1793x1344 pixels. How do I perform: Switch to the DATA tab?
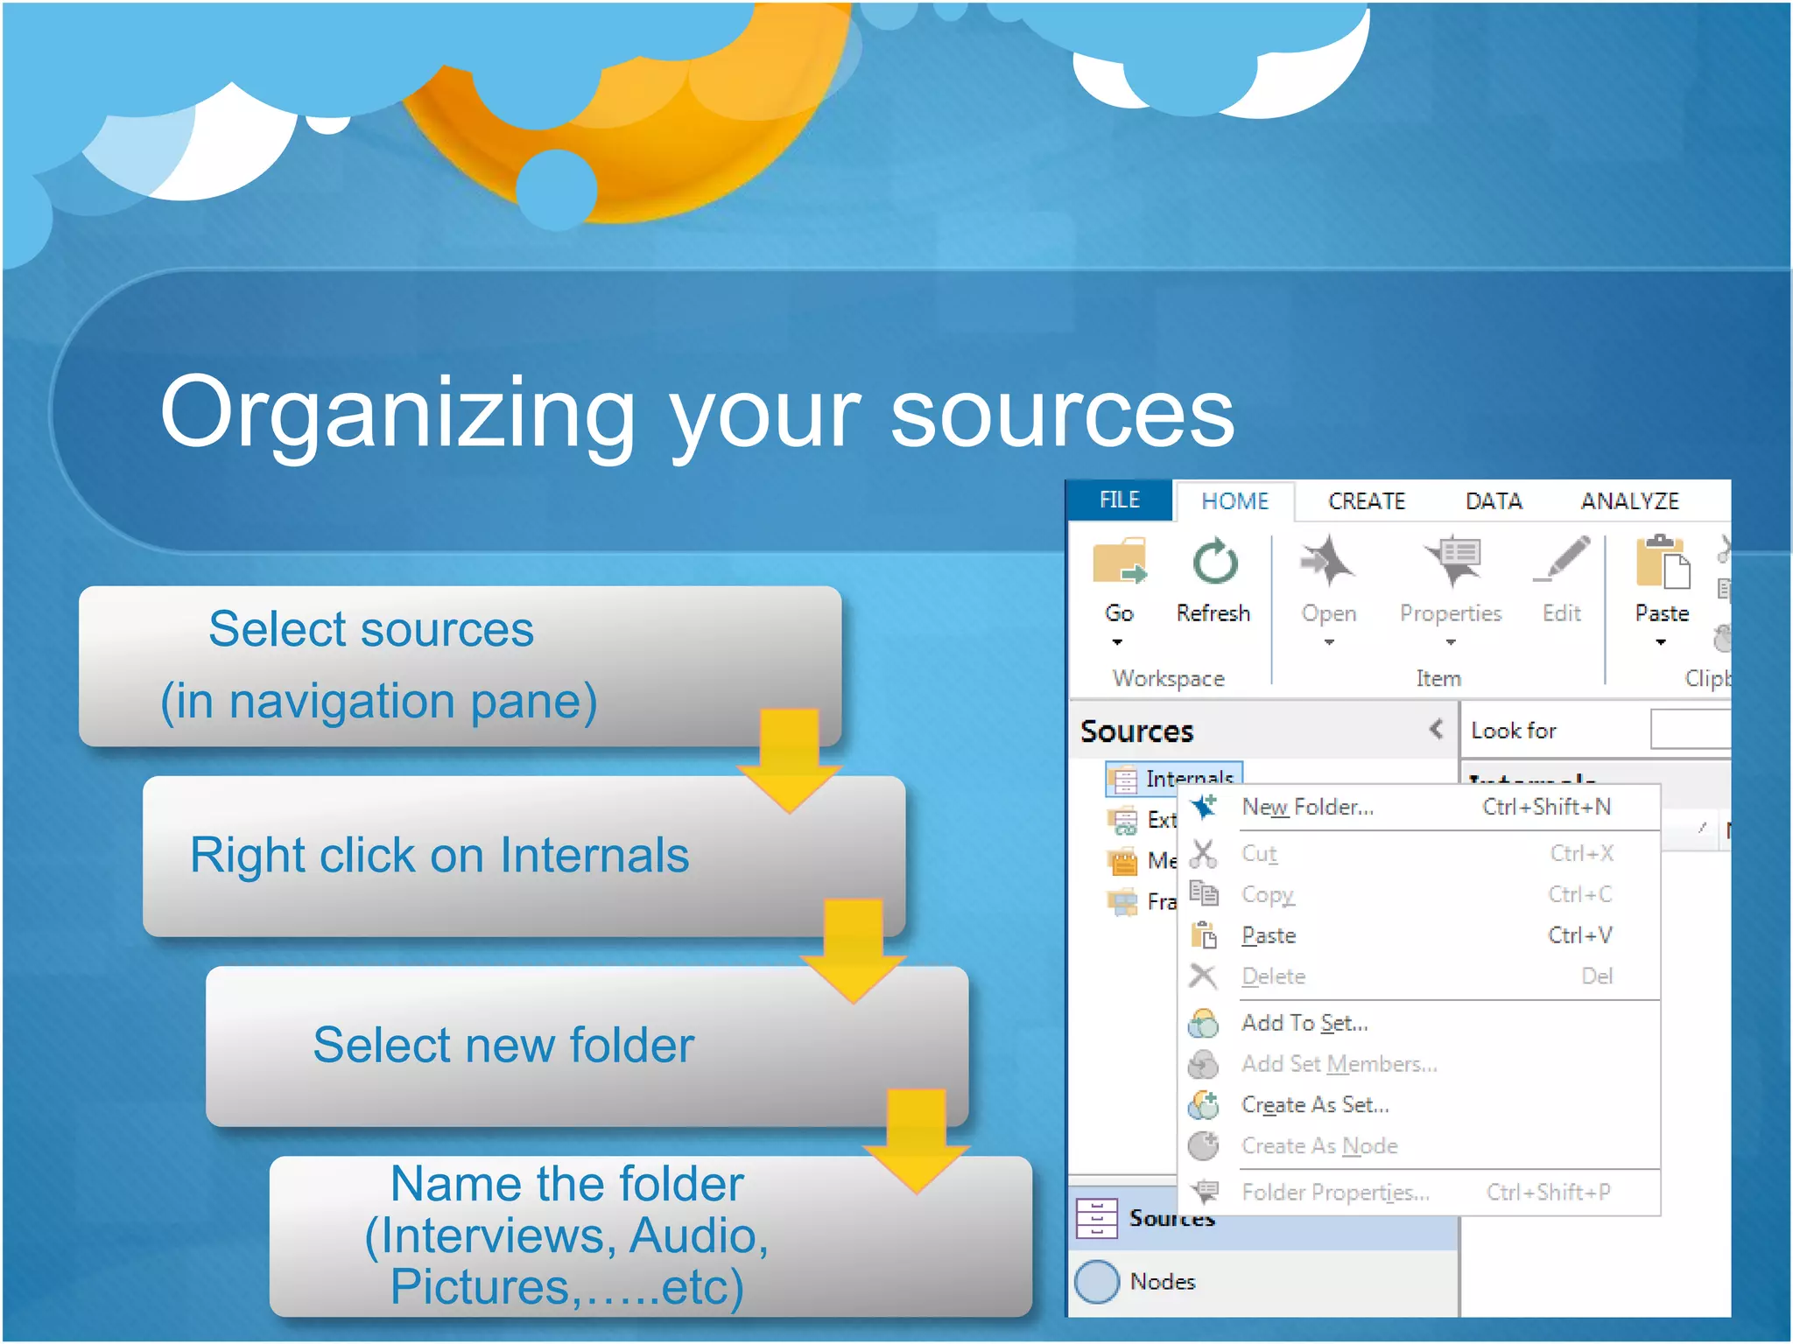coord(1494,501)
